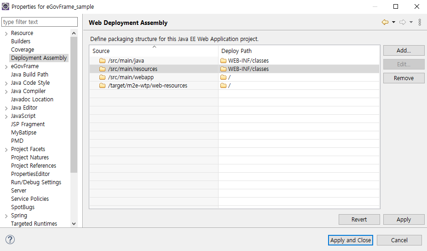Click the help question mark icon
427x251 pixels.
point(10,239)
